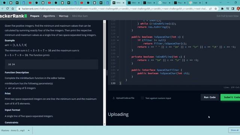Open the tab search dropdown arrow
Image resolution: width=240 pixels, height=135 pixels.
click(x=220, y=3)
